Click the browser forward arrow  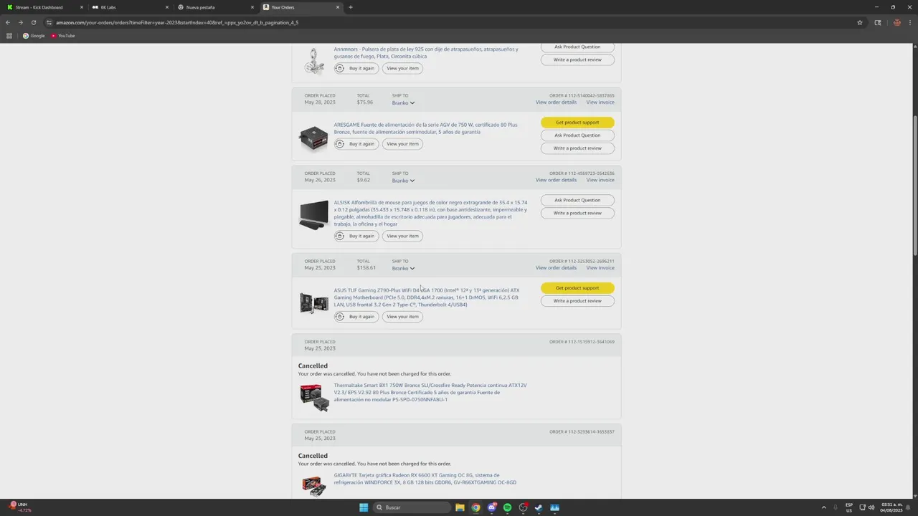click(x=20, y=22)
